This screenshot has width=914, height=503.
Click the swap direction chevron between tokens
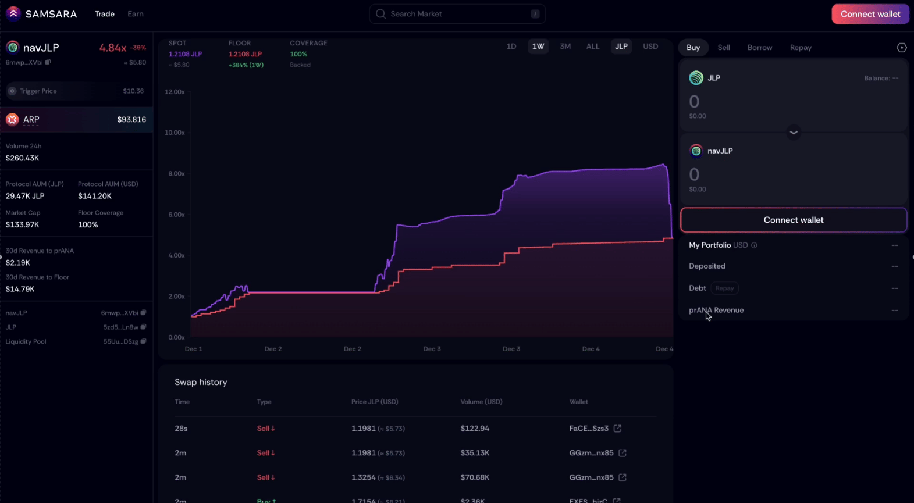[x=794, y=133]
